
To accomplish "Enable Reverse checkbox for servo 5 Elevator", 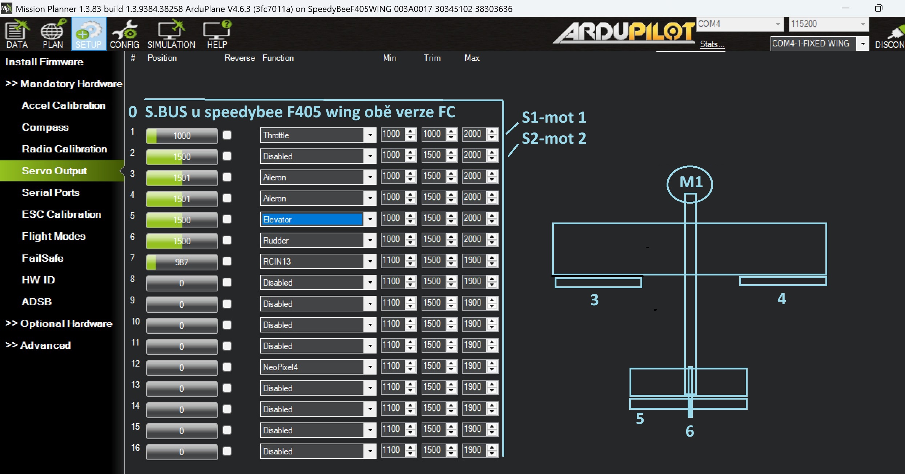I will [x=227, y=219].
